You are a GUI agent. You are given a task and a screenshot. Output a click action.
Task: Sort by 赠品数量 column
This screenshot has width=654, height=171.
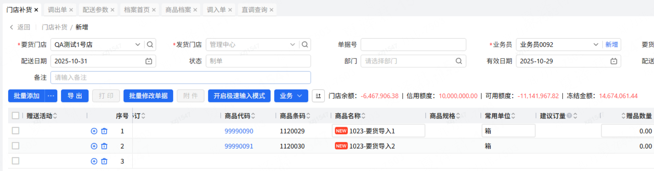(623, 116)
